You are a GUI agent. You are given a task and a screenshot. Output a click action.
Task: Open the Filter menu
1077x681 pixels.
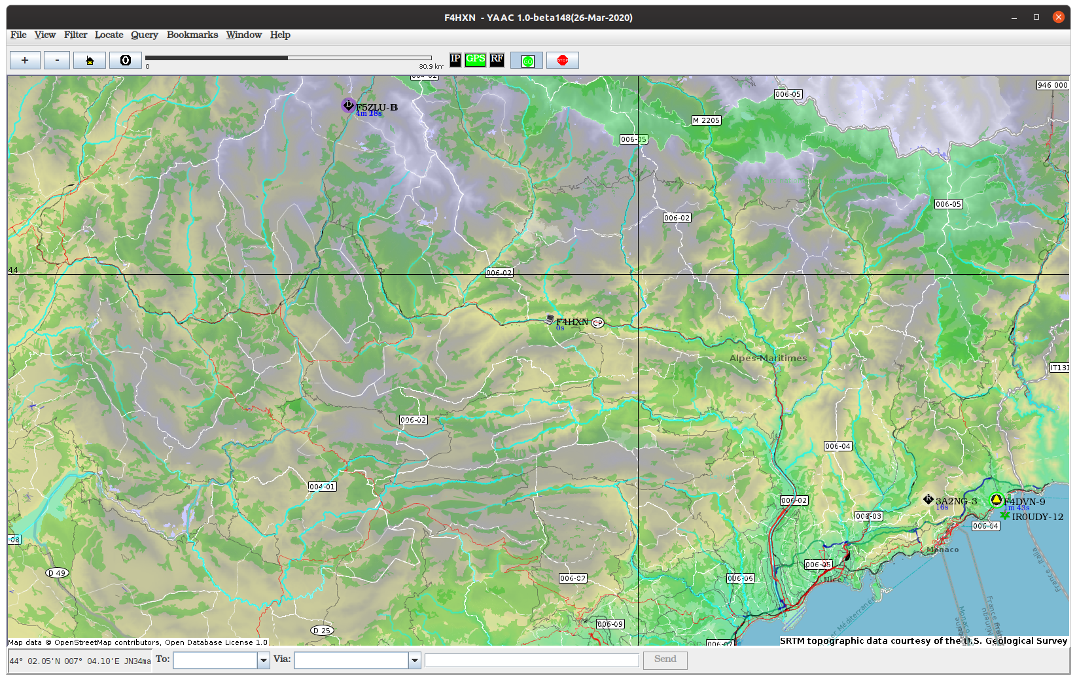75,35
